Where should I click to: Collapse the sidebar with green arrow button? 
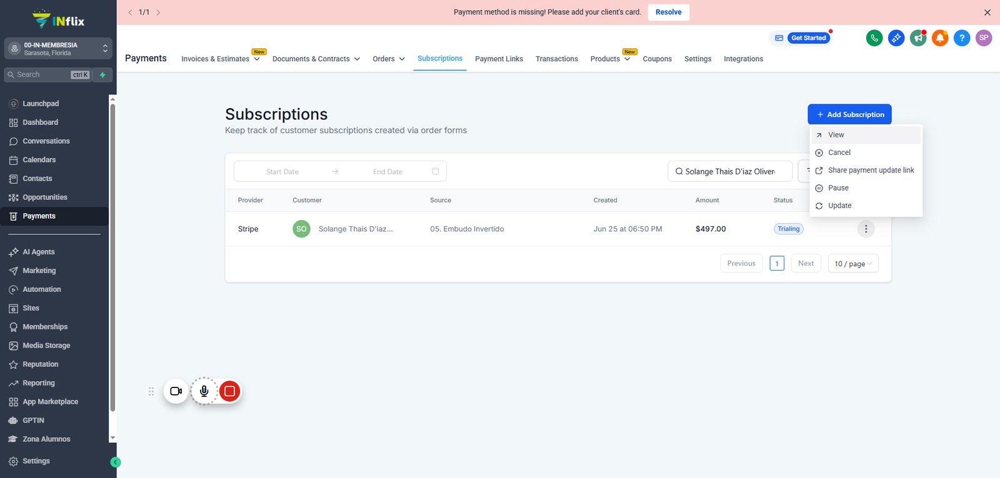(115, 462)
